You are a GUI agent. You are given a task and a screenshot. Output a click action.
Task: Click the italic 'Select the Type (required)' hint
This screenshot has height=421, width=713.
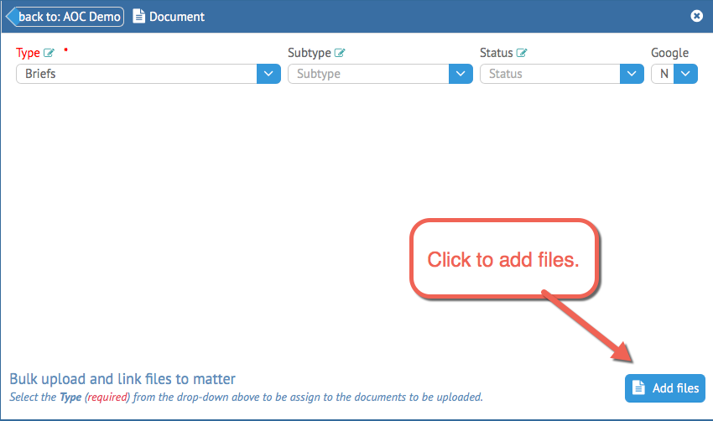coord(246,397)
